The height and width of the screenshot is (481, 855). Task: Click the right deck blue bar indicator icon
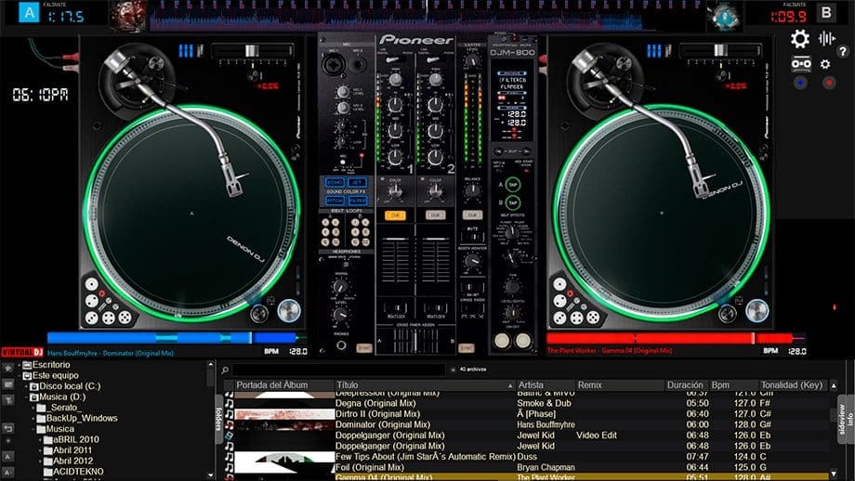tap(653, 51)
